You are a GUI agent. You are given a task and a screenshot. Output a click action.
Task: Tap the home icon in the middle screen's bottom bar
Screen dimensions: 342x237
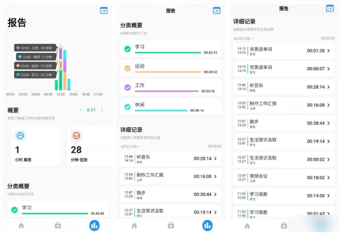point(134,226)
